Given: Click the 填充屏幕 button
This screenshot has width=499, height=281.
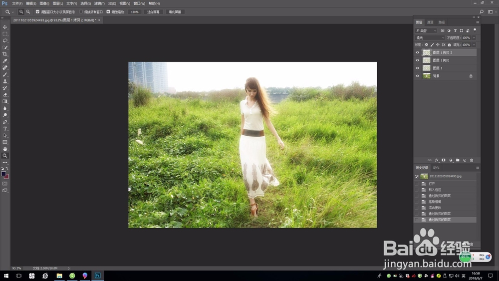Looking at the screenshot, I should (x=175, y=12).
